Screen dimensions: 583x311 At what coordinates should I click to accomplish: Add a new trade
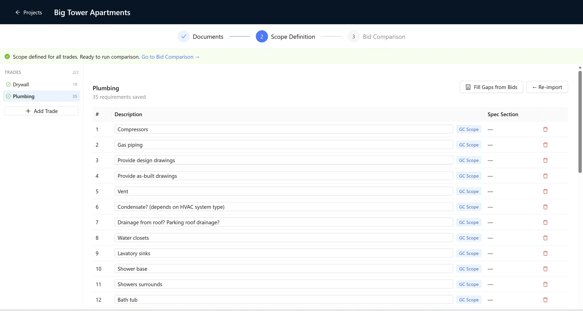coord(42,111)
